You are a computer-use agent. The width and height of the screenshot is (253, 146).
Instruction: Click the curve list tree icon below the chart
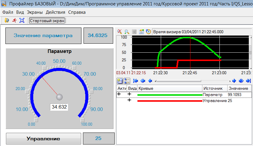[x=127, y=81]
